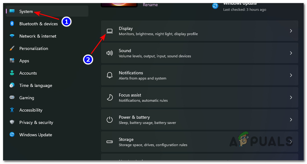Click the Rename link

pyautogui.click(x=150, y=5)
